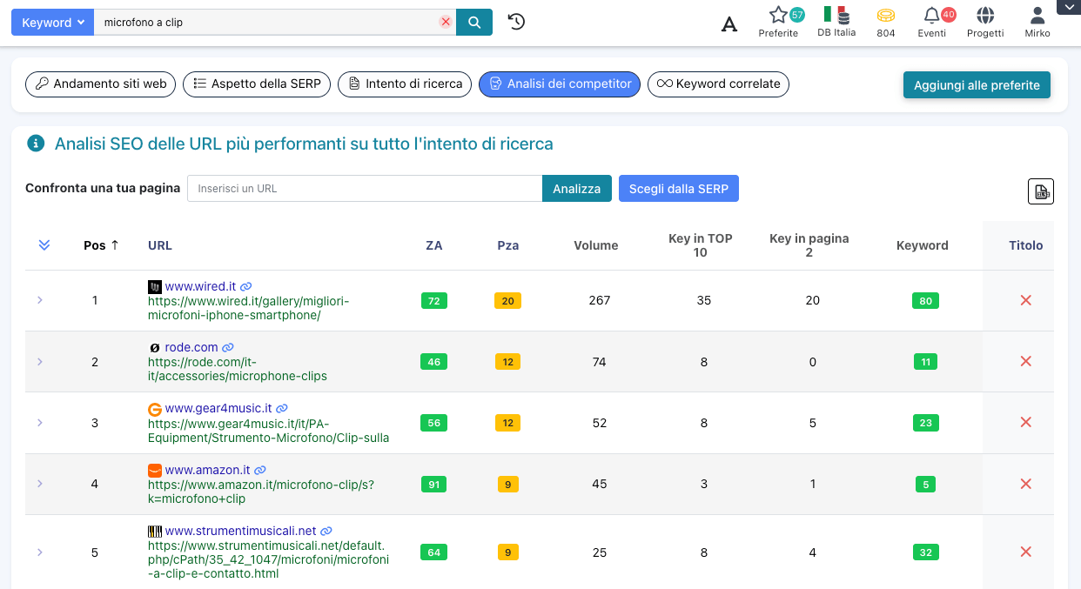Screen dimensions: 1081x589
Task: Click amazon.it favicon
Action: (x=155, y=470)
